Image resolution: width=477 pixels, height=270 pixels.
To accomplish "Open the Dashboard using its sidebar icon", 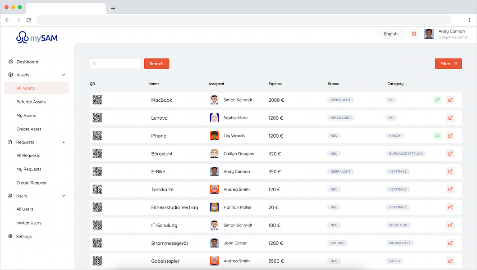I will (9, 62).
